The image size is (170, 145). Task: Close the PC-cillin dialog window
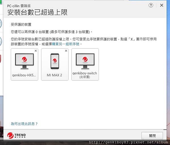tap(161, 5)
